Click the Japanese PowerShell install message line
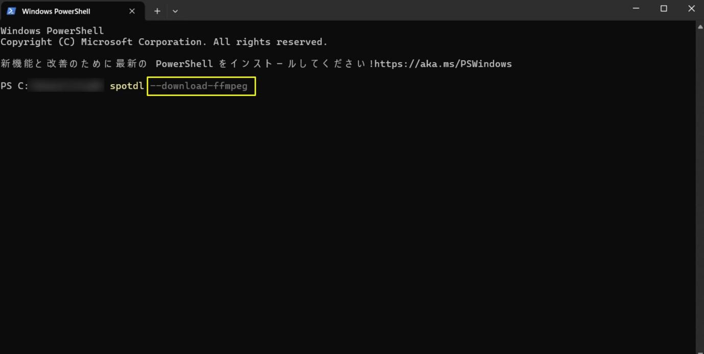This screenshot has width=704, height=354. [256, 64]
